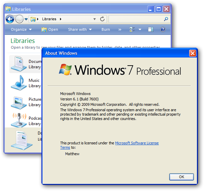
Task: Click the Refresh button in address bar
Action: point(103,19)
